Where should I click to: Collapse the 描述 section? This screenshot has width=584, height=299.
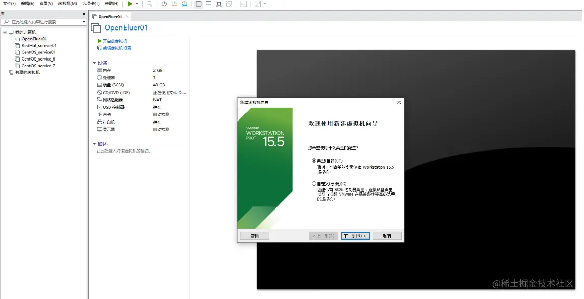click(94, 144)
